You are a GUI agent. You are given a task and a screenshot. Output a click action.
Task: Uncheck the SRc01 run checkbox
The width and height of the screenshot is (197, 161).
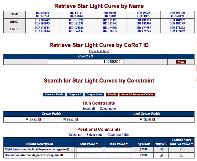[64, 119]
